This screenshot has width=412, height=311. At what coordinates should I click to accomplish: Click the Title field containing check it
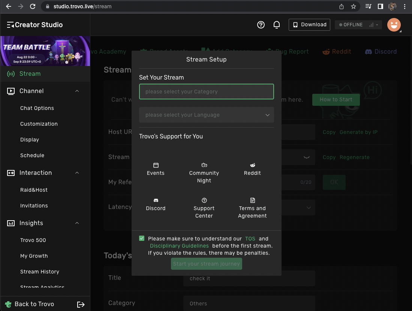[249, 278]
